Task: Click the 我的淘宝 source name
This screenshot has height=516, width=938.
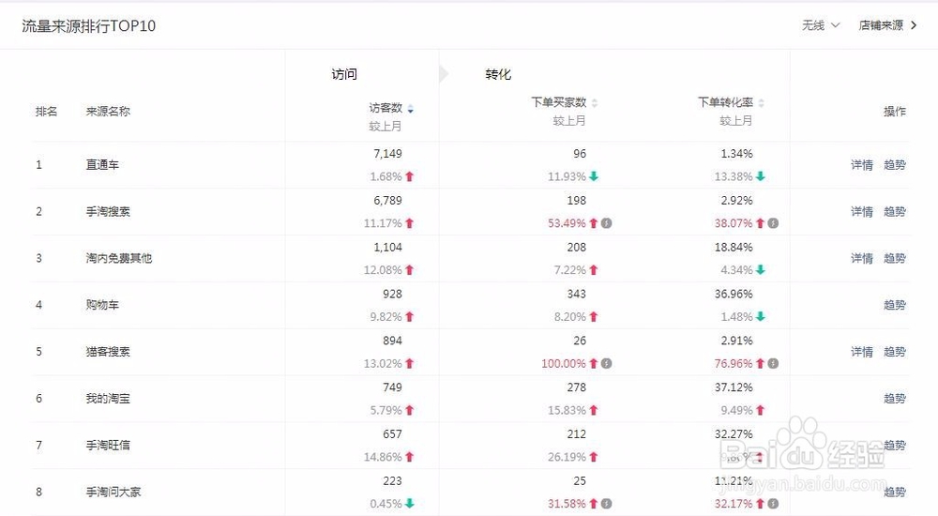Action: click(108, 398)
